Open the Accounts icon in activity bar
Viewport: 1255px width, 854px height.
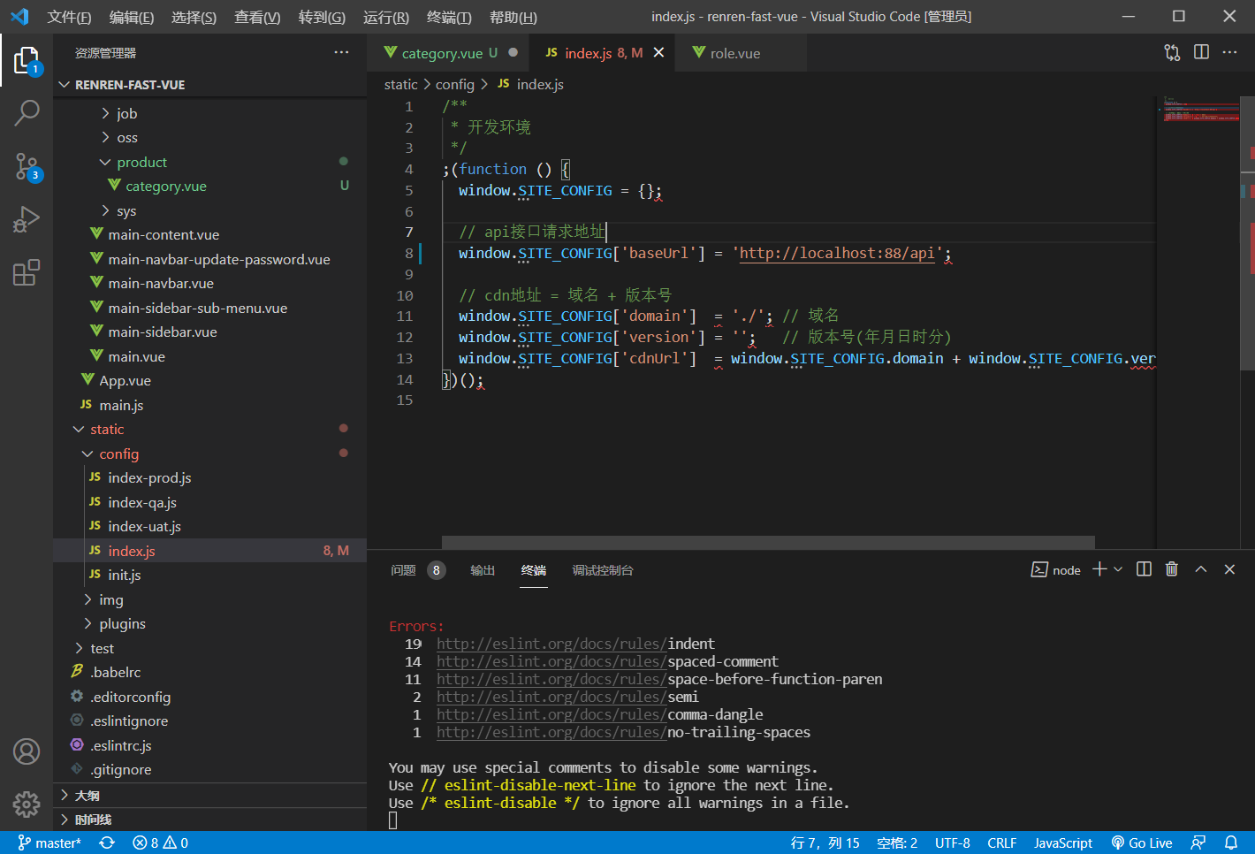point(27,751)
